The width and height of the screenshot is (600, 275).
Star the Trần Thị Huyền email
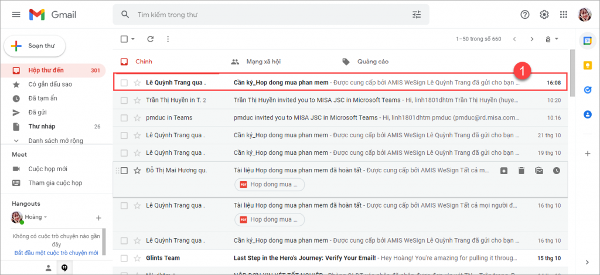pos(137,100)
